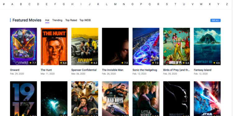Open the Sonic the Hedgehog poster
Image resolution: width=233 pixels, height=116 pixels.
point(146,46)
